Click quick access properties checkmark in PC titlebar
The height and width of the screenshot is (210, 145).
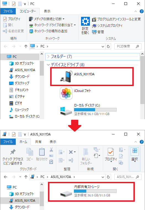[14, 4]
